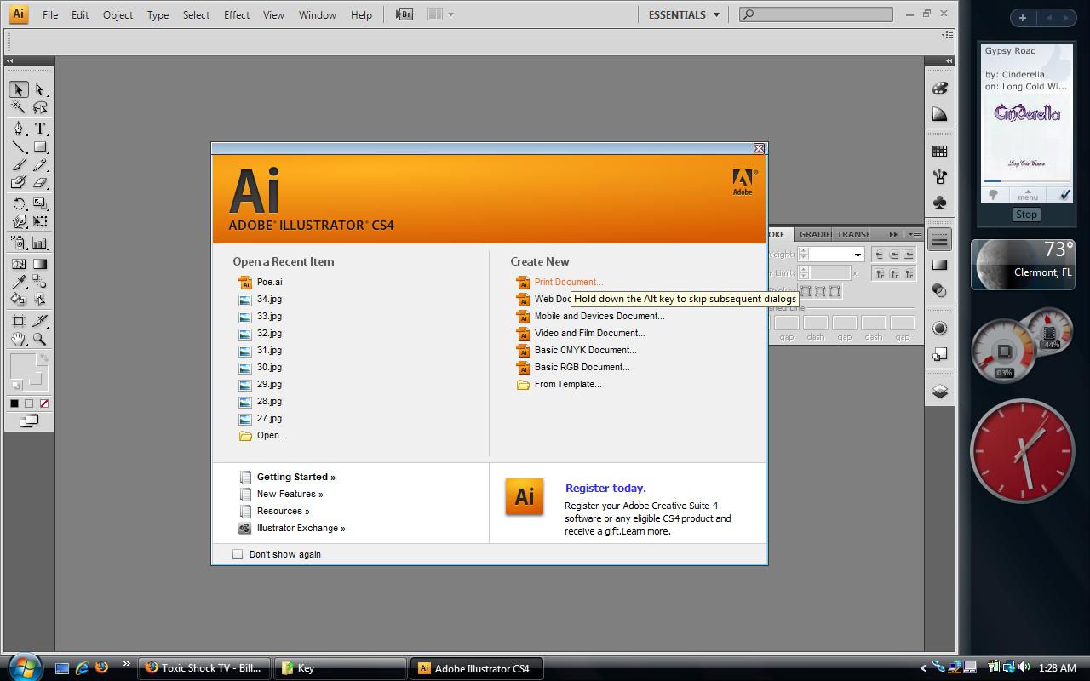Open the control bar options menu
Viewport: 1090px width, 681px height.
click(x=948, y=35)
